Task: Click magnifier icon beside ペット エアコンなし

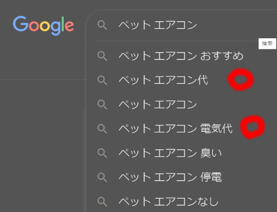Action: 102,201
